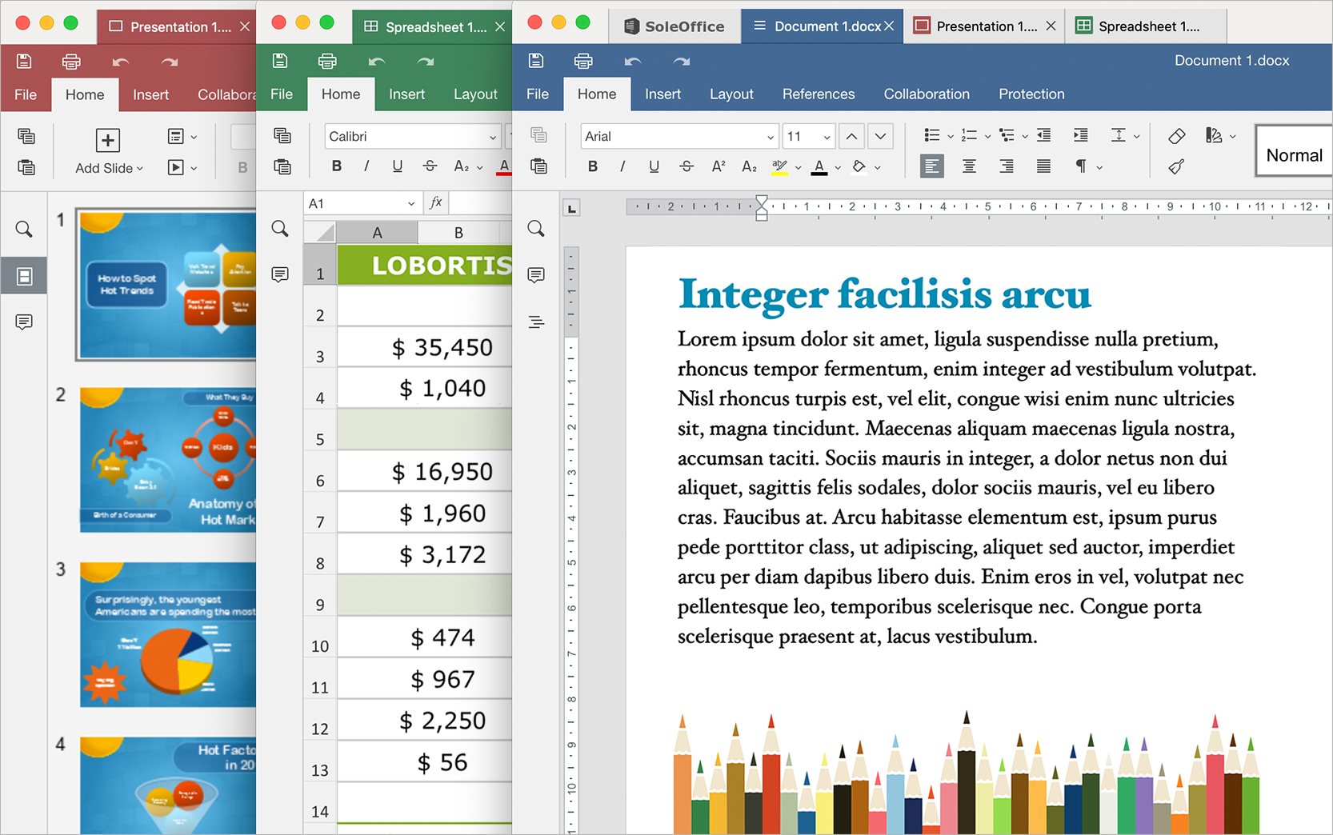Open the comments panel in the document sidebar
The height and width of the screenshot is (835, 1333).
click(536, 275)
